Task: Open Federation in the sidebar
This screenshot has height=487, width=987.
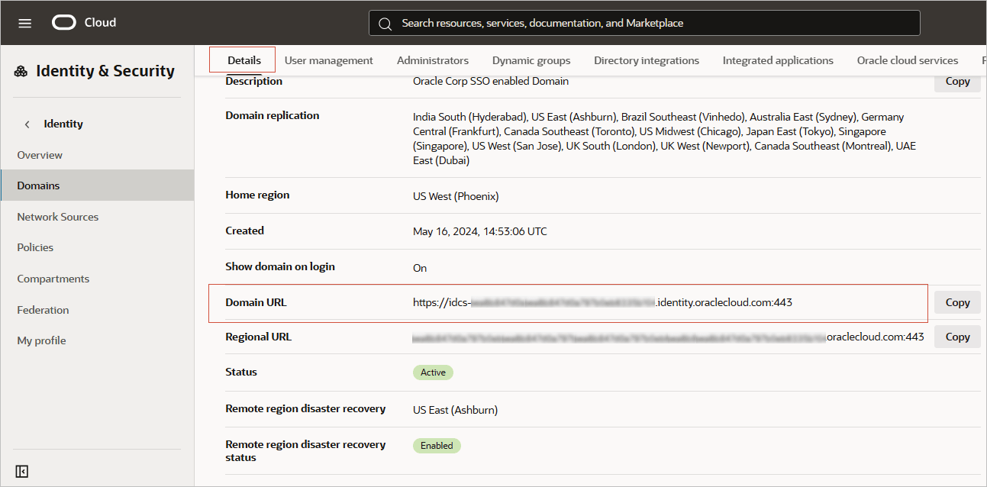Action: tap(43, 310)
